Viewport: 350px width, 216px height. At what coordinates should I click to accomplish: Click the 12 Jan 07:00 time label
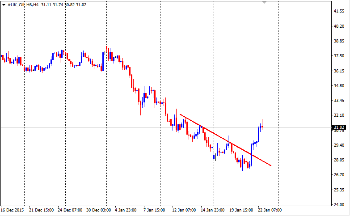point(184,210)
